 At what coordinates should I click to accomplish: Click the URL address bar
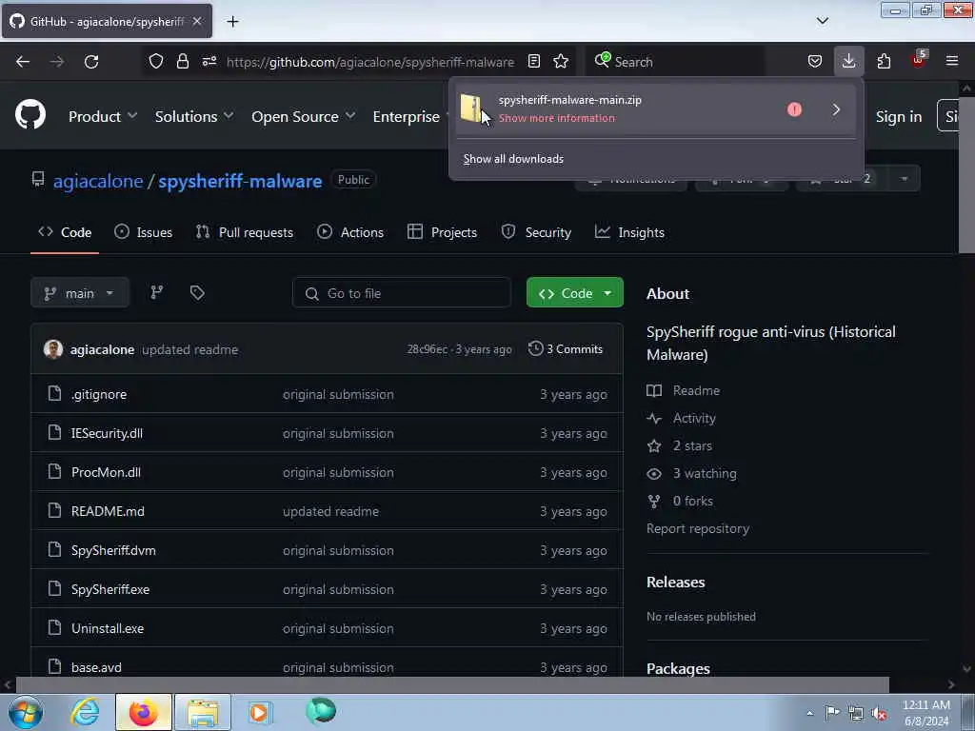[x=370, y=62]
